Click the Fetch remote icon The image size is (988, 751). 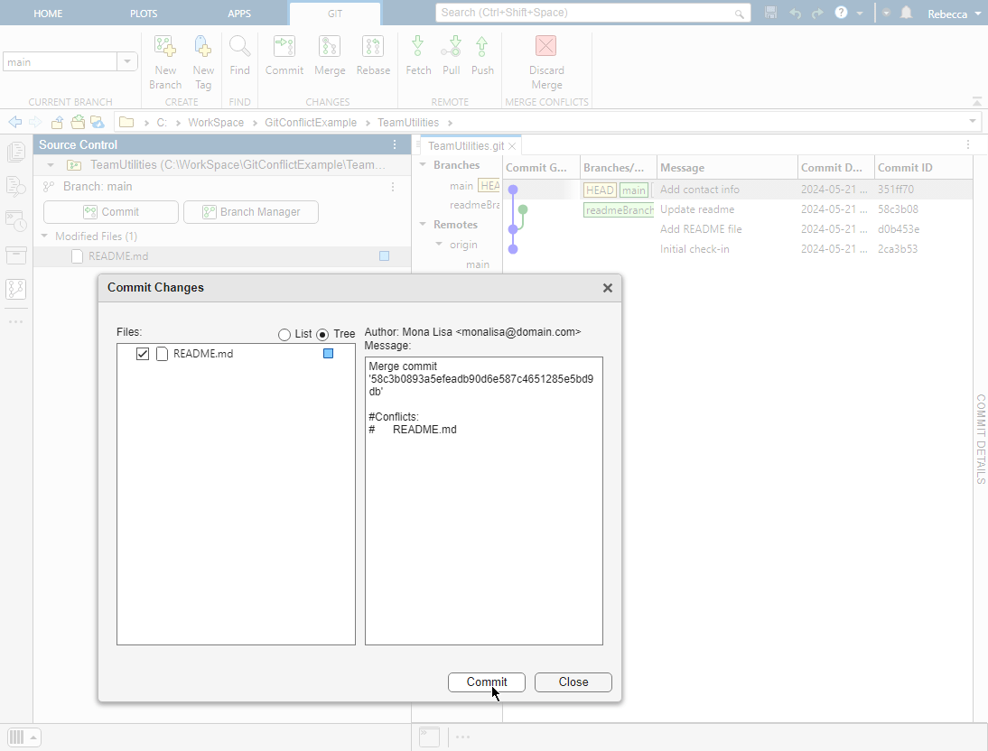coord(418,47)
